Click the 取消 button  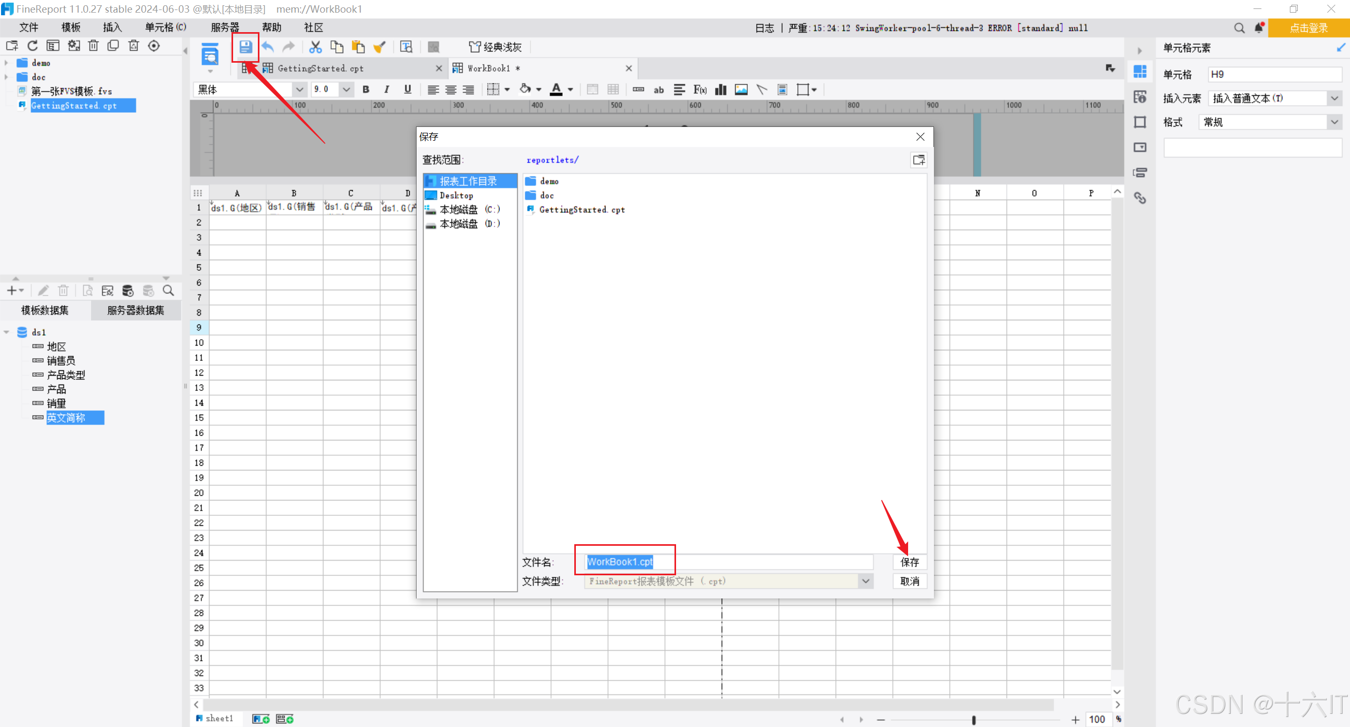[x=909, y=581]
